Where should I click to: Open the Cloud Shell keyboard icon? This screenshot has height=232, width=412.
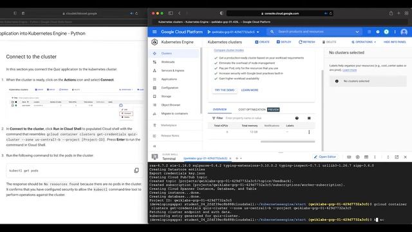(x=349, y=157)
